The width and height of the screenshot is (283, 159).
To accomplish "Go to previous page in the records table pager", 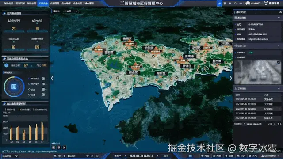I will (x=269, y=124).
